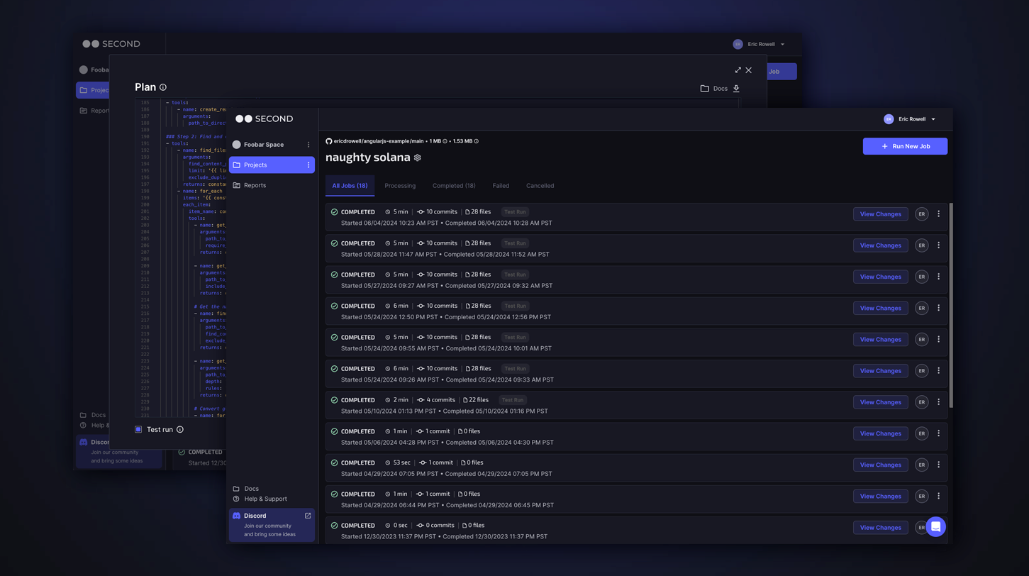Click the info icon next to Test run
The width and height of the screenshot is (1029, 576).
point(180,429)
